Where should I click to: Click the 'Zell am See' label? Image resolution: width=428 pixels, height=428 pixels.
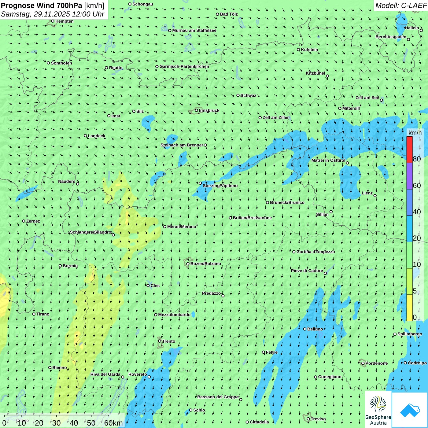(x=367, y=98)
